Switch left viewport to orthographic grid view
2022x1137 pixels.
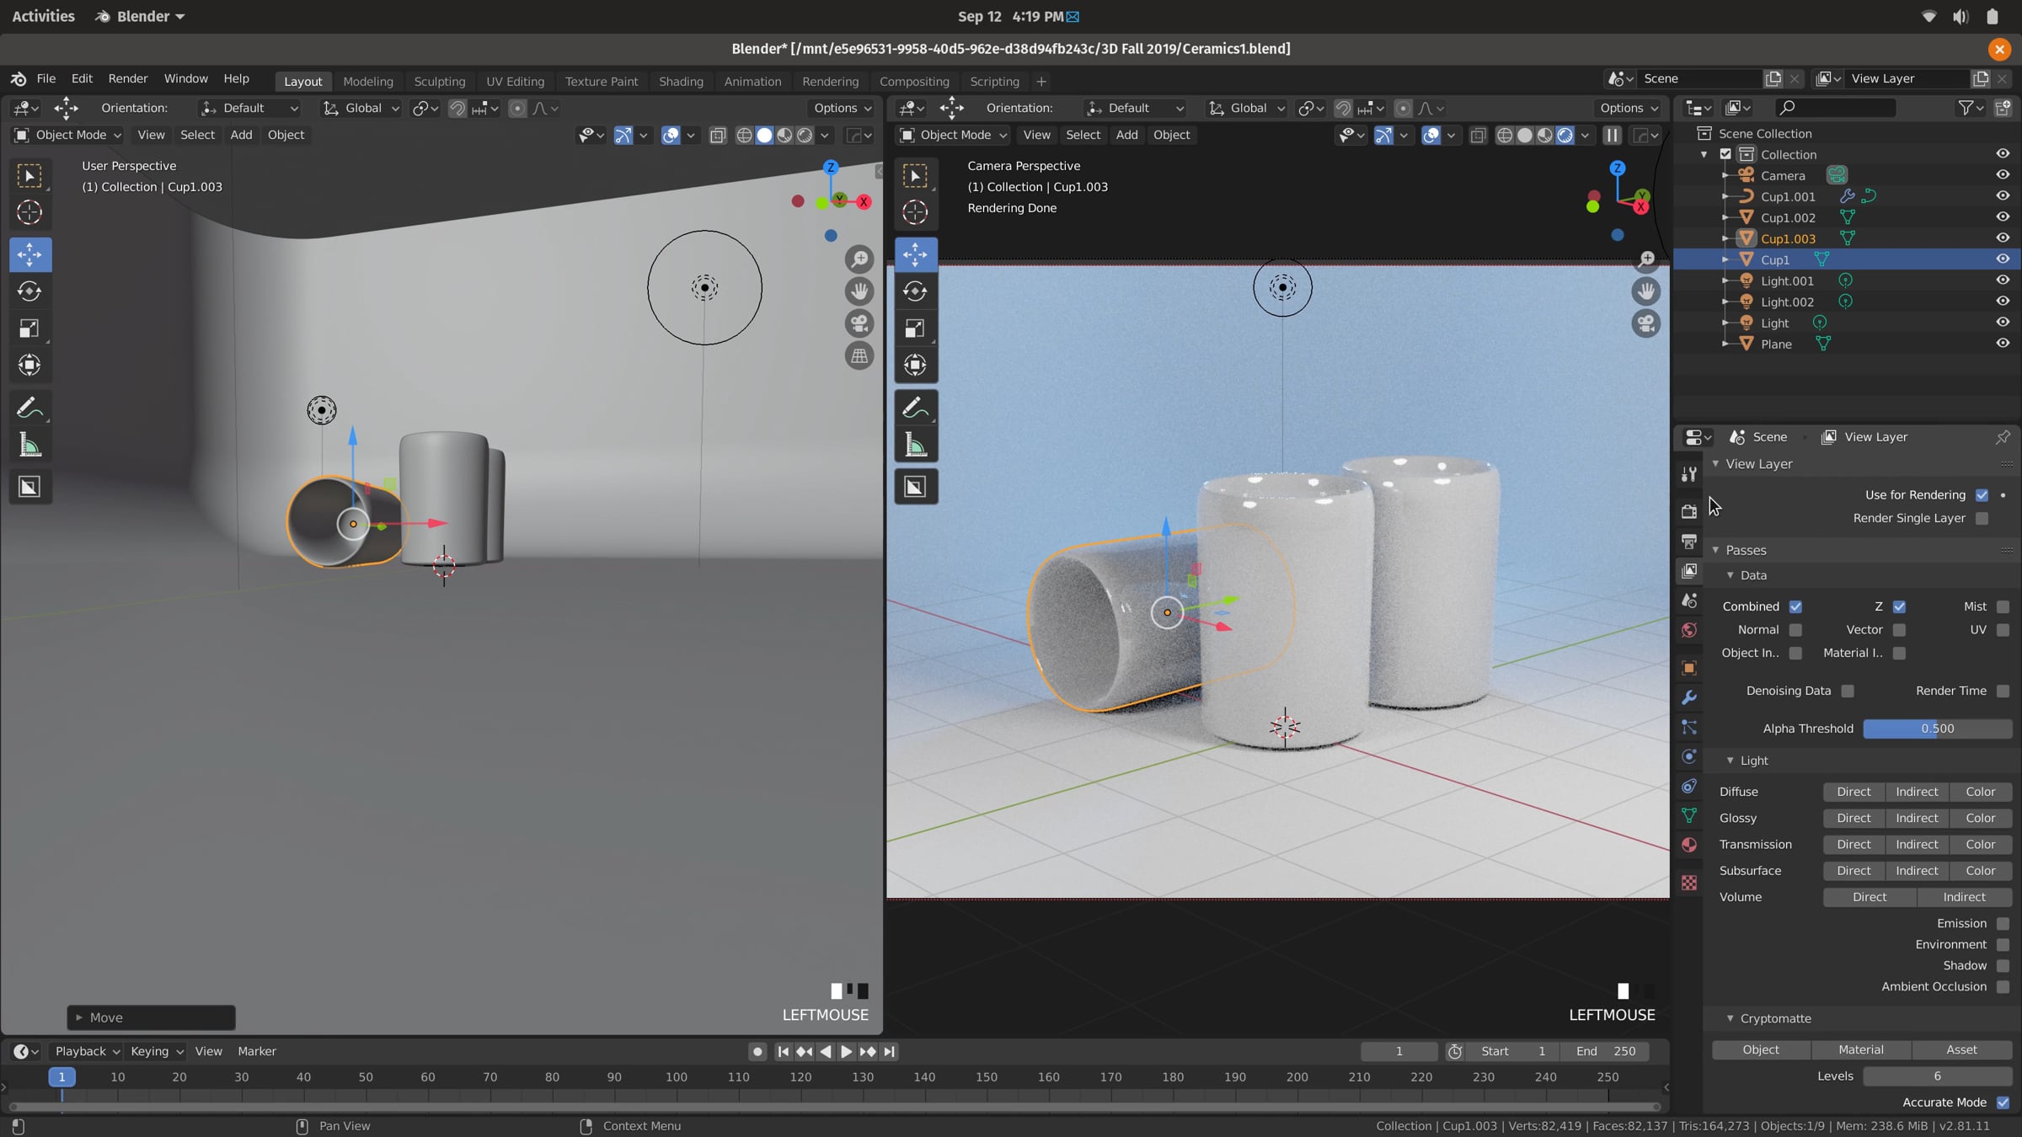[859, 356]
